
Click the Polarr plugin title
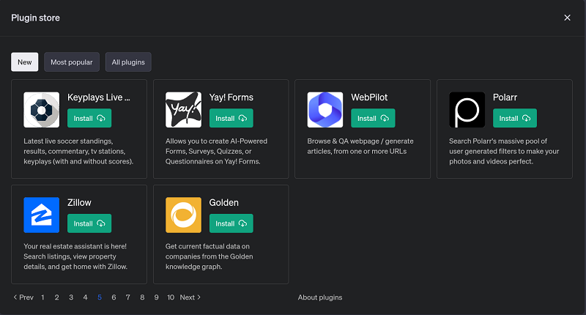point(505,97)
